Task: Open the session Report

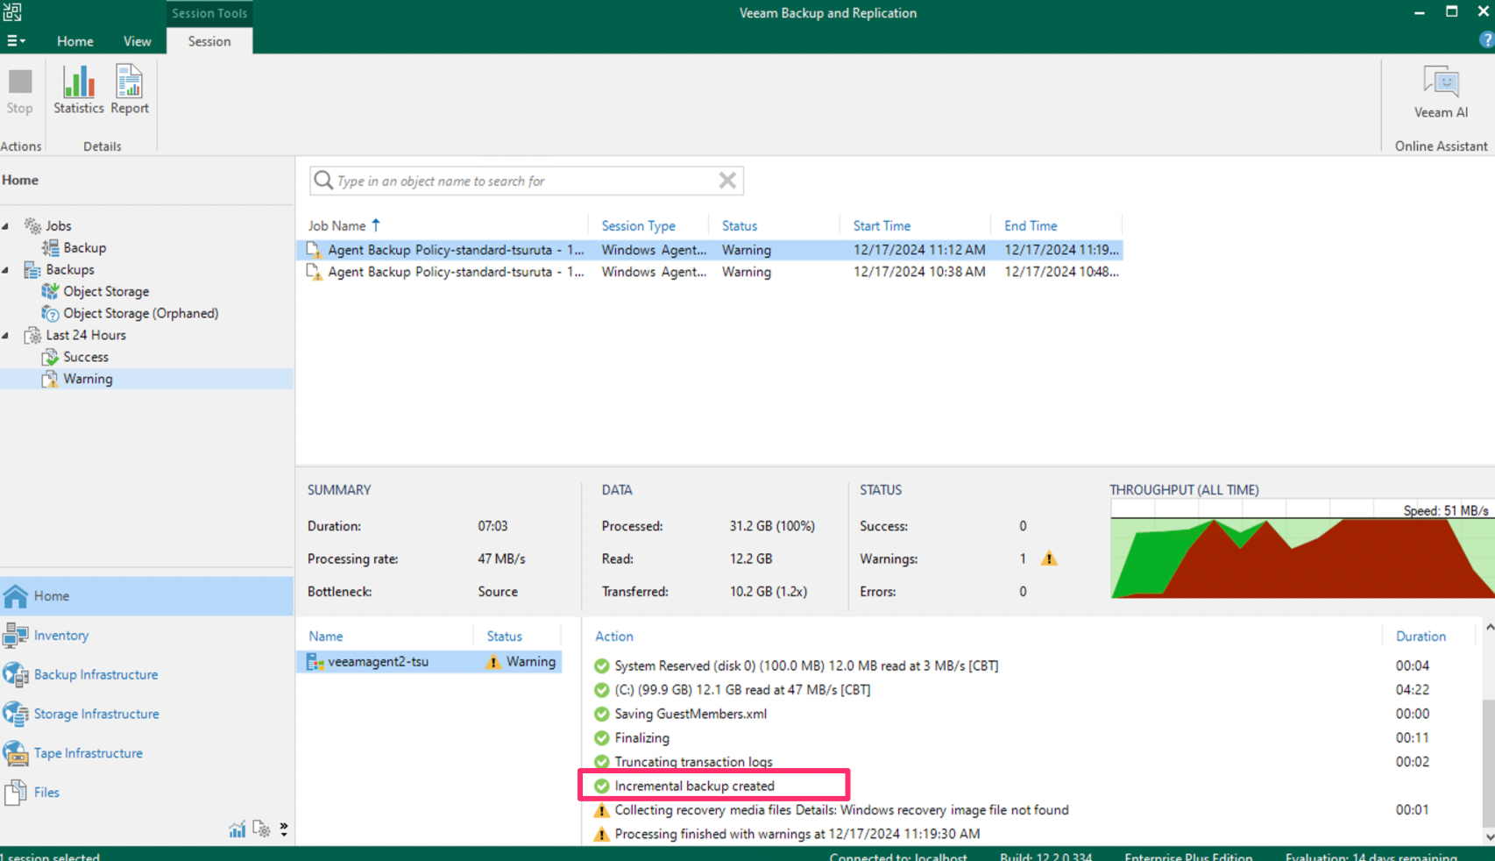Action: click(130, 90)
